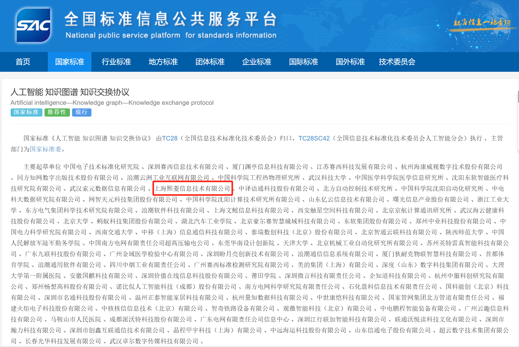
Task: Open the 技术委员会 committee page
Action: click(397, 62)
